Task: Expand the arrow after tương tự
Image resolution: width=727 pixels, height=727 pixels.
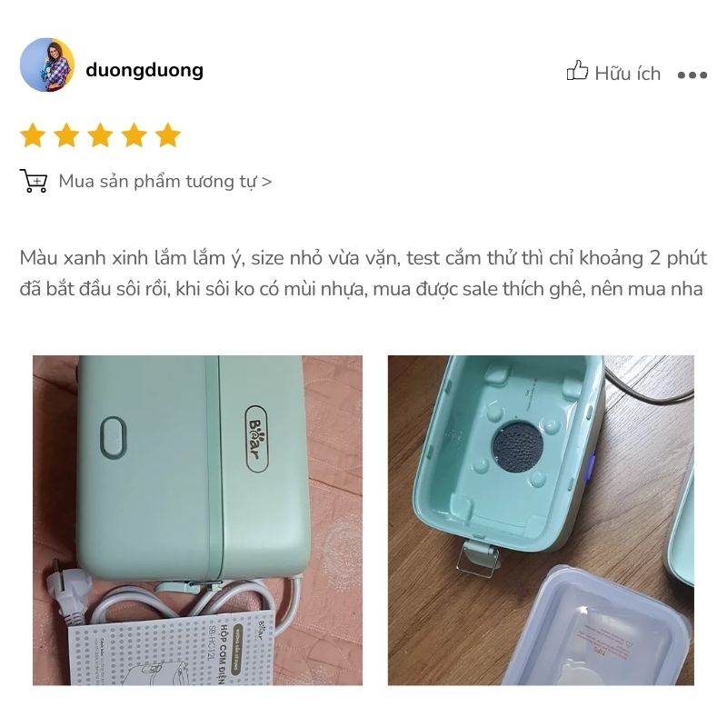Action: coord(266,182)
